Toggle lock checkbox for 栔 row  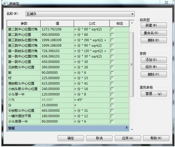point(112,73)
